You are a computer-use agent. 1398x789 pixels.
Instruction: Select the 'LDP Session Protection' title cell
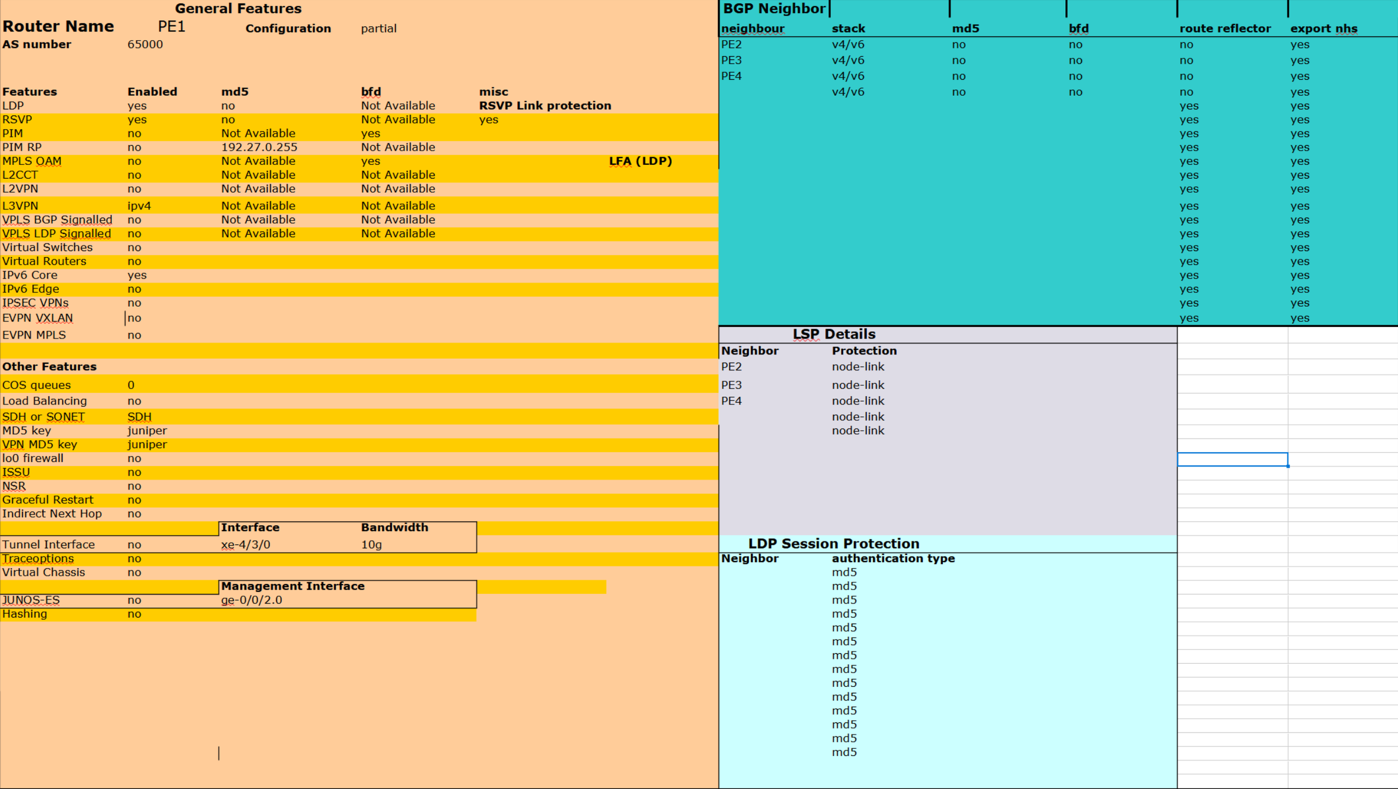pos(833,544)
